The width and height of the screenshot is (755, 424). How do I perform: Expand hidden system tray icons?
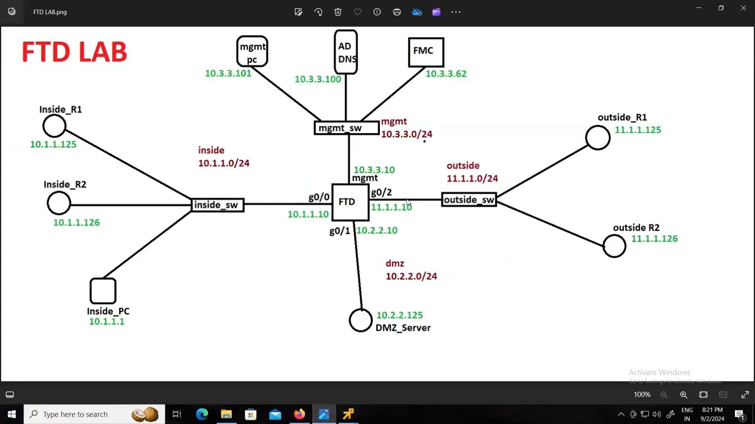[x=621, y=414]
